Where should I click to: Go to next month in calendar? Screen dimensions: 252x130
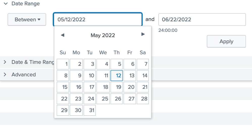point(143,34)
